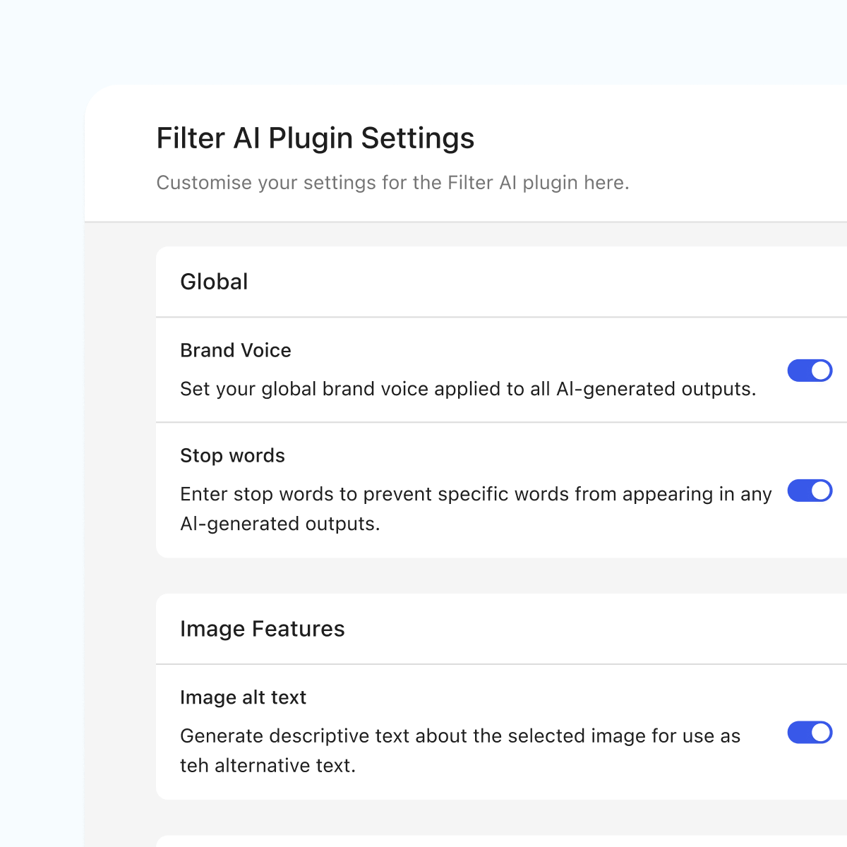Click the word "words" in Stop words label
This screenshot has height=847, width=847.
(x=257, y=455)
